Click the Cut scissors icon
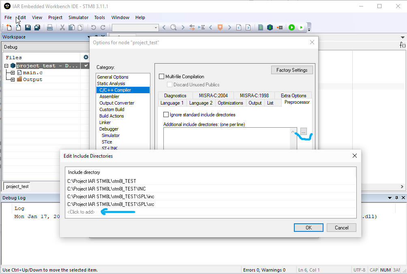 [x=62, y=27]
